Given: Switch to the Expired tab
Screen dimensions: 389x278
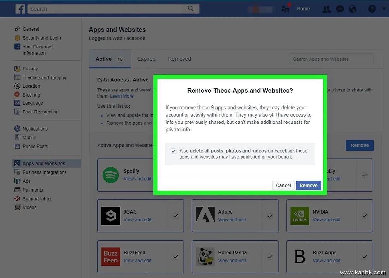Looking at the screenshot, I should (146, 59).
